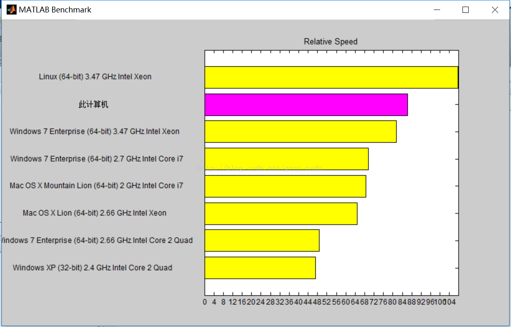Click the MATLAB Benchmark window title text
The image size is (511, 327).
tap(55, 10)
